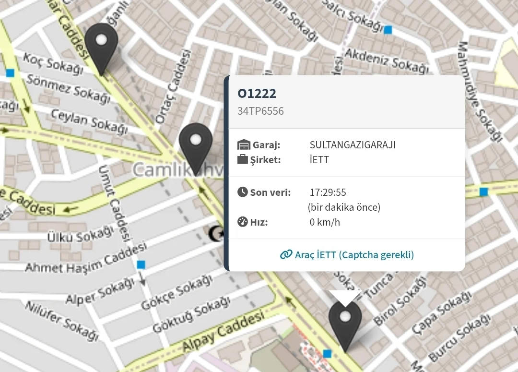Click the mosque crescent icon on the map
Viewport: 518px width, 372px height.
214,234
